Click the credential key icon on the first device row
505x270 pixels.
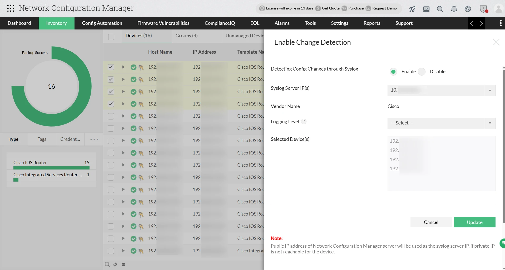pos(141,67)
